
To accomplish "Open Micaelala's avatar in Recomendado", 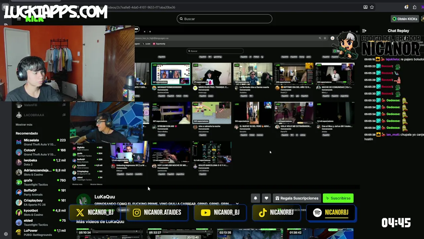I will [19, 142].
